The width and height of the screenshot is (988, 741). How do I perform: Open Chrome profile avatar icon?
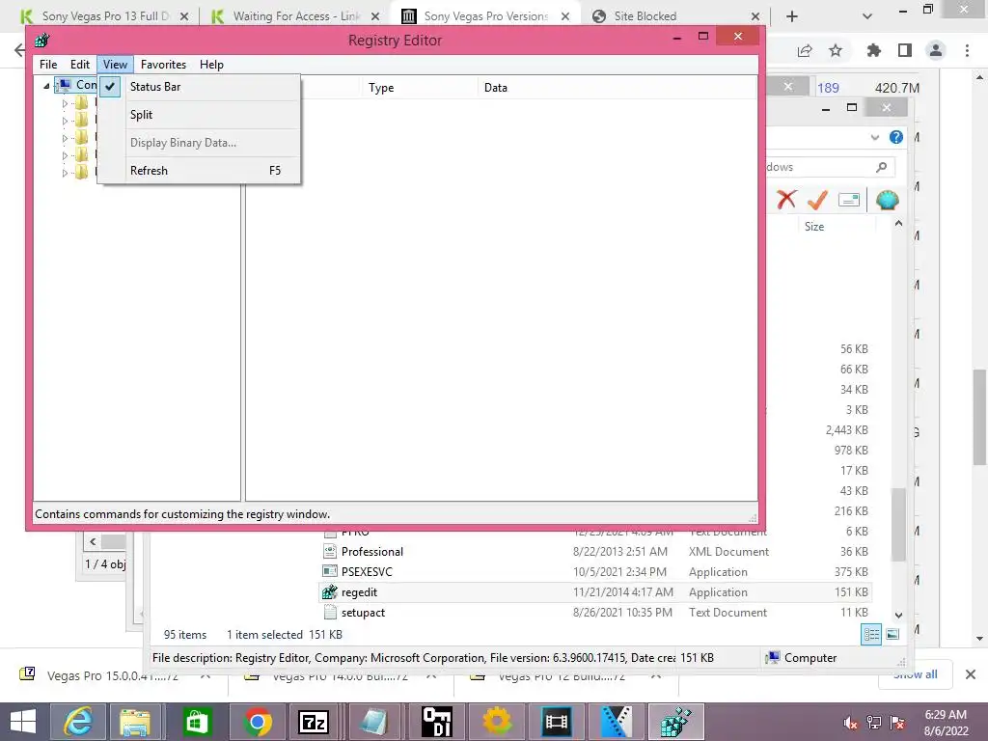(936, 50)
